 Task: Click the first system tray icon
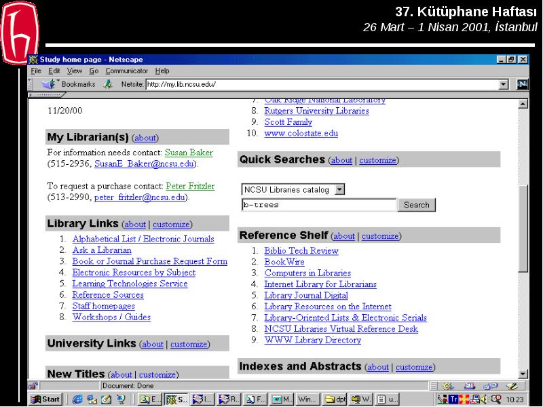443,400
